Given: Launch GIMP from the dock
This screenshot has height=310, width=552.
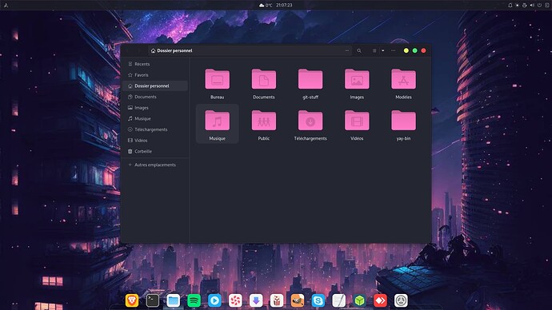Looking at the screenshot, I should (298, 300).
